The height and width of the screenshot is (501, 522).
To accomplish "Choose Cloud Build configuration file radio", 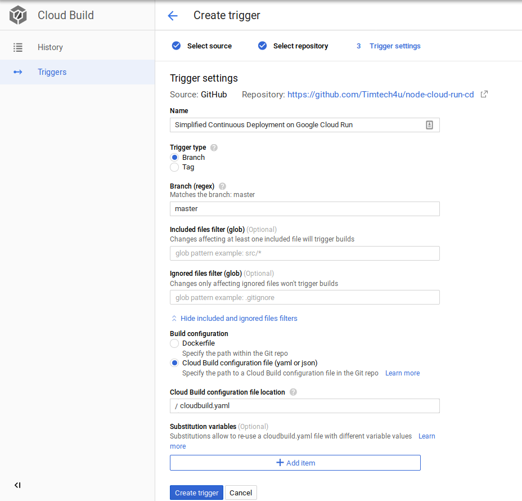I will 174,363.
